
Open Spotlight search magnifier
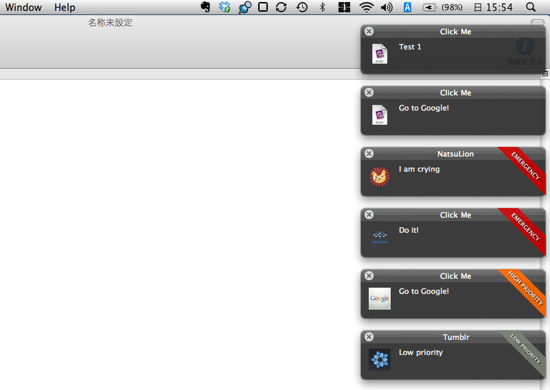(x=531, y=8)
